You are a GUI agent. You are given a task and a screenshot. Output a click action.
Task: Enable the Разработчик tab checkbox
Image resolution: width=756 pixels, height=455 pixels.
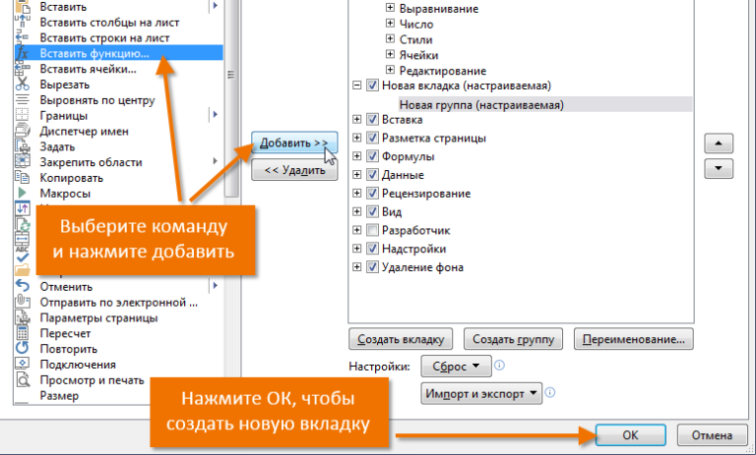372,230
